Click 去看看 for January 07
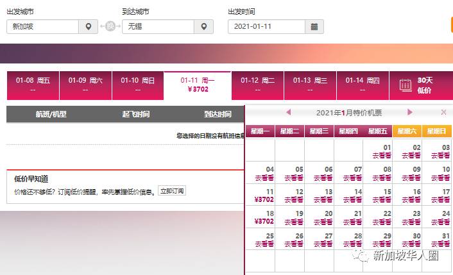This screenshot has height=275, width=453. click(x=352, y=178)
